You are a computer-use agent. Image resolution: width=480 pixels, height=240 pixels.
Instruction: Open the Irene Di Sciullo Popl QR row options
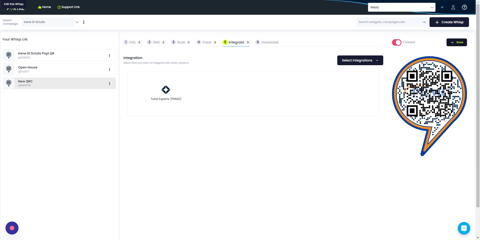click(x=109, y=55)
